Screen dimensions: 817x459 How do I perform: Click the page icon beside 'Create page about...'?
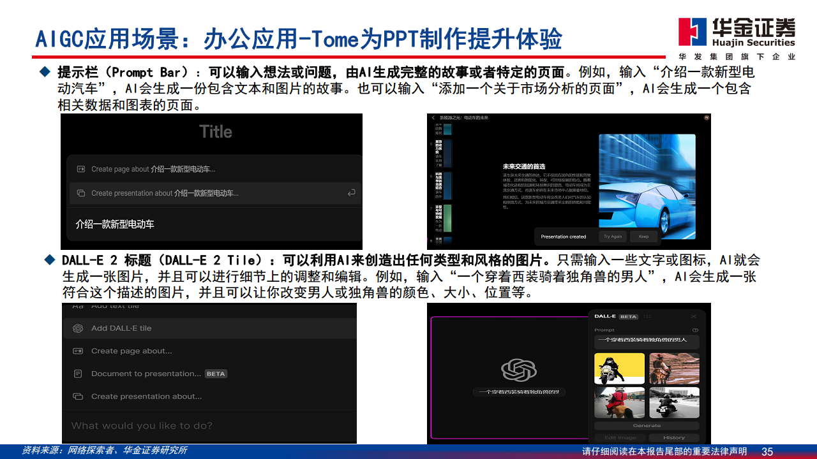pos(78,351)
